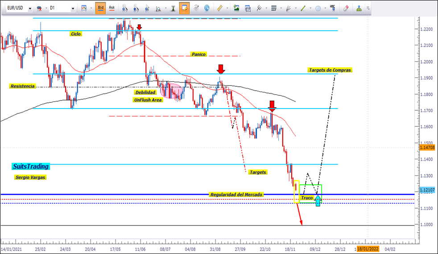Click the remove-linked-chart icon beside the symbol box

click(40, 8)
